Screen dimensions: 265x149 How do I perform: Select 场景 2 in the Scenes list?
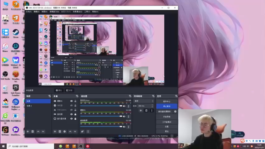[x=38, y=106]
